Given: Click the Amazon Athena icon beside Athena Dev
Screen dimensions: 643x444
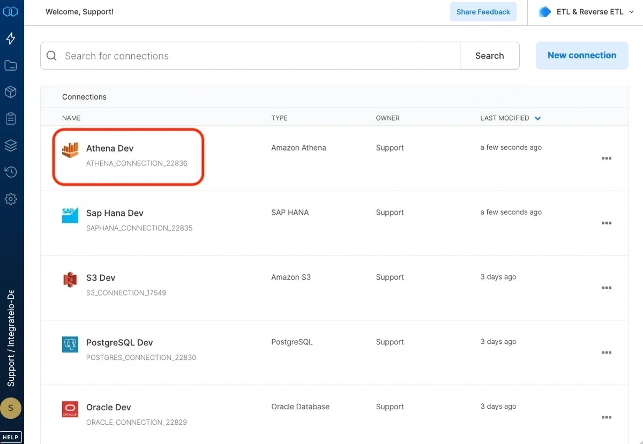Looking at the screenshot, I should coord(71,150).
